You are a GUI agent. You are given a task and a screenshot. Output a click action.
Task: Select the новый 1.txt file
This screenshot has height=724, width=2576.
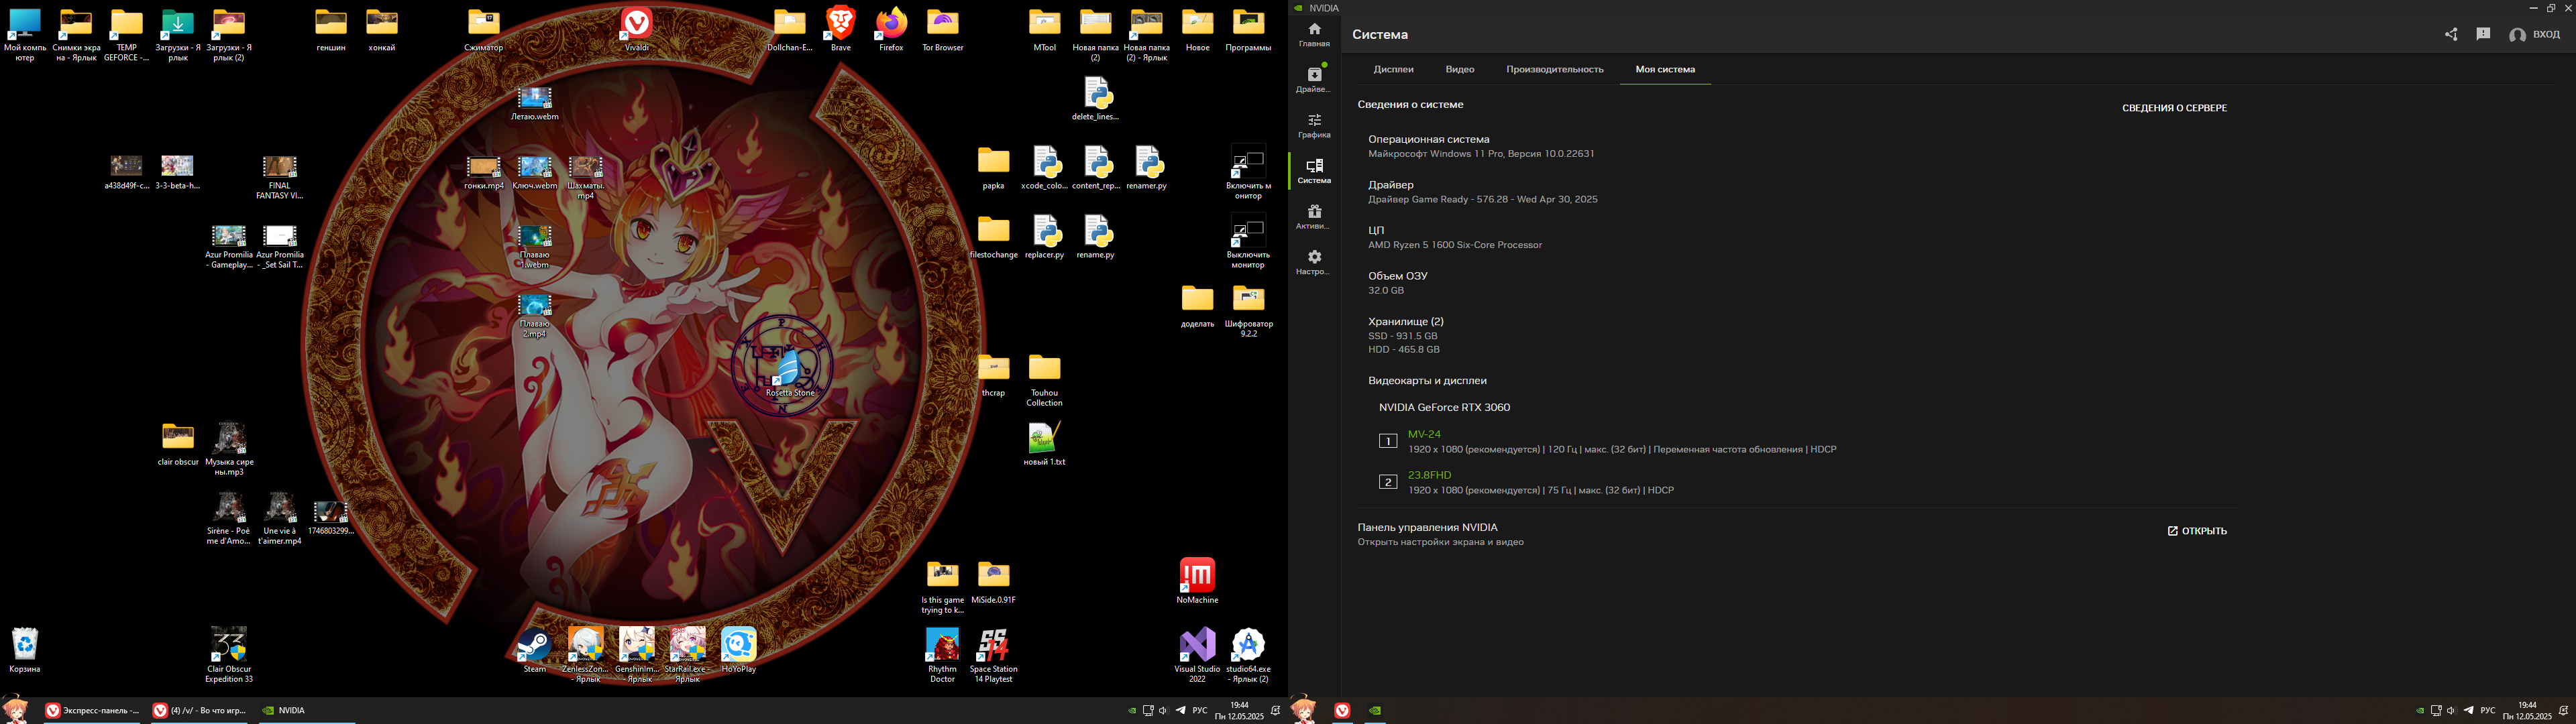[1044, 444]
